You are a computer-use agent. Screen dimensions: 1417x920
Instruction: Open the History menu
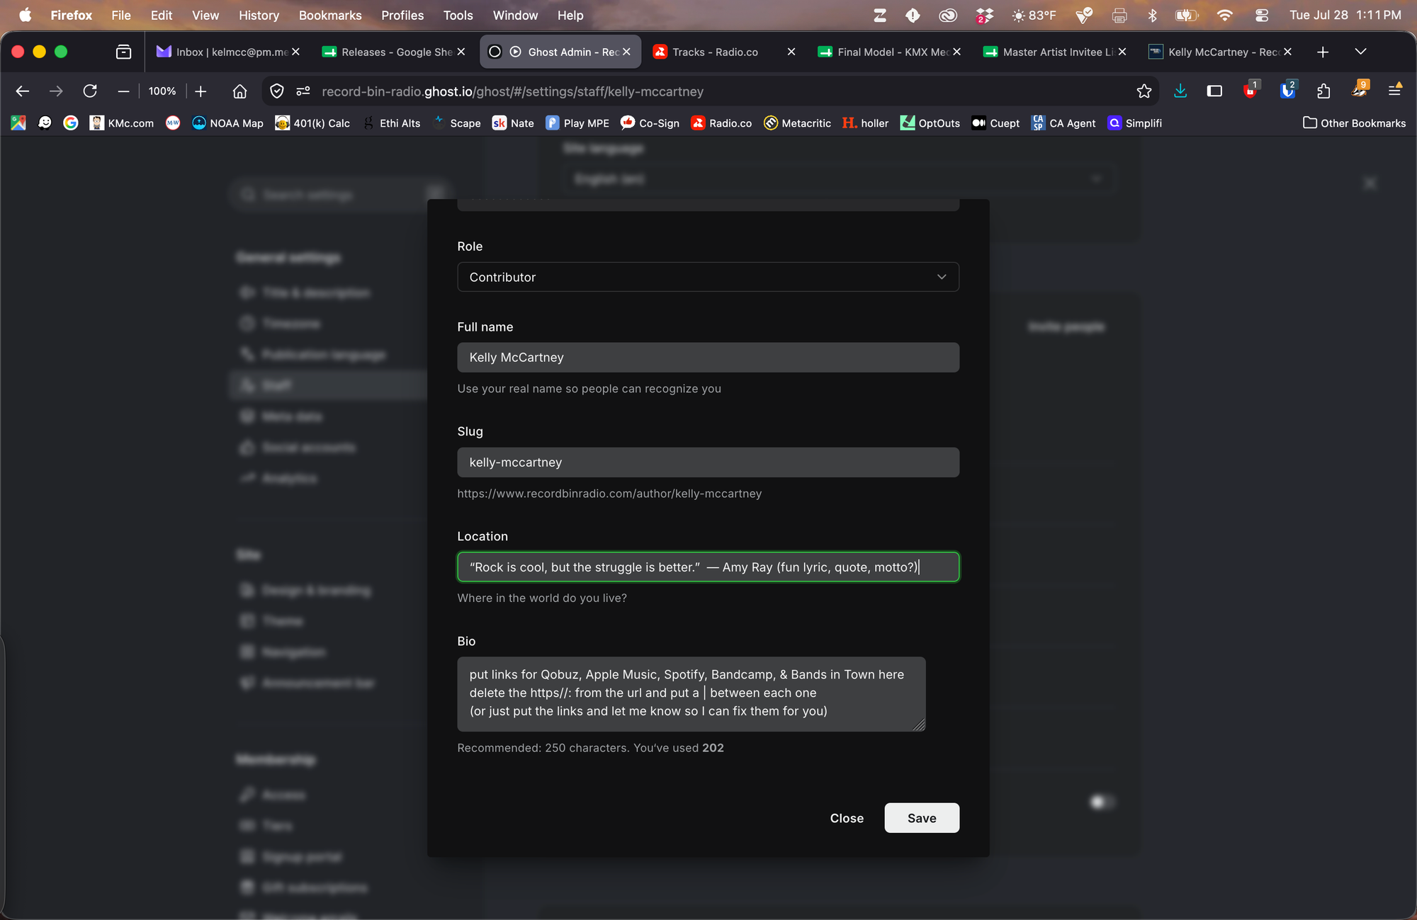click(x=259, y=15)
